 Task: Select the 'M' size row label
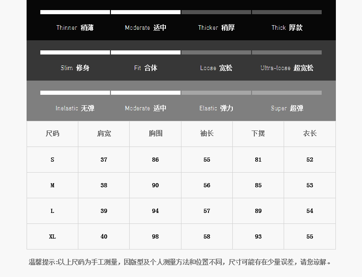(x=52, y=185)
